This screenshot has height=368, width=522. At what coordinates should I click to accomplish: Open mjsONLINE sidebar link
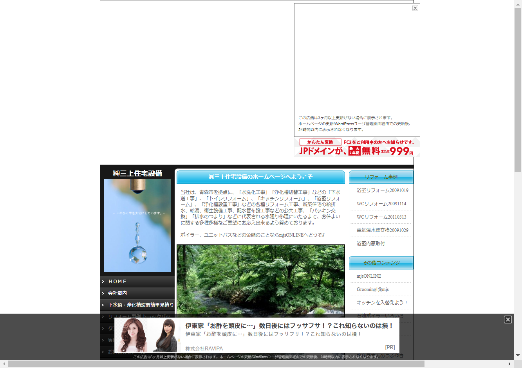point(368,276)
